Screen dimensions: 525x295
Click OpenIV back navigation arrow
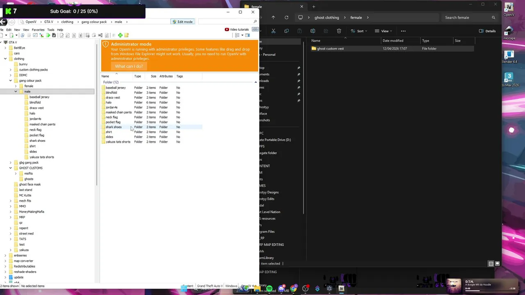click(3, 22)
